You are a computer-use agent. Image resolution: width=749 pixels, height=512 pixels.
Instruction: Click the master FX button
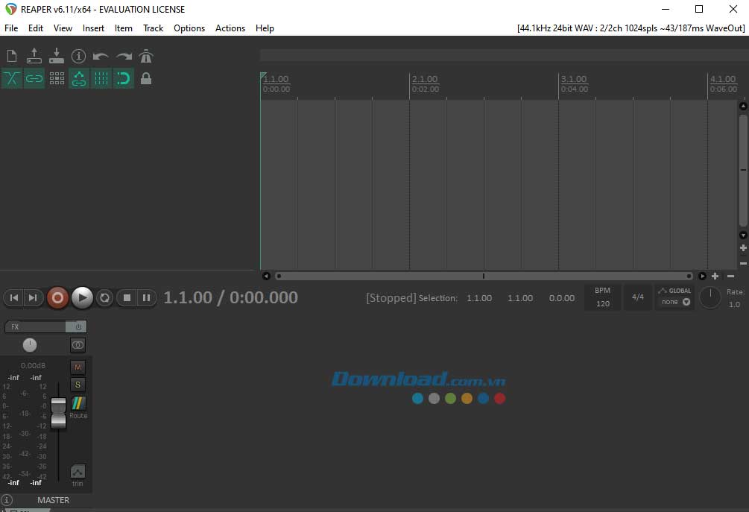pos(36,326)
